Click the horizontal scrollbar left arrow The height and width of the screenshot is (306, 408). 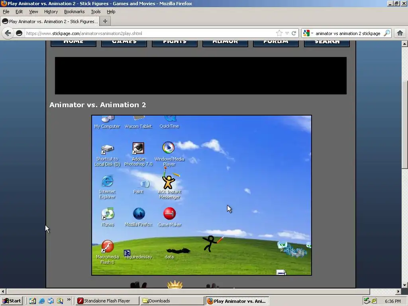click(x=3, y=291)
